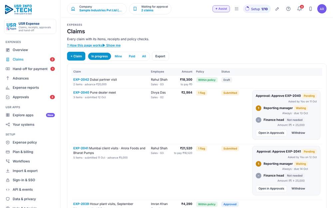Screen dimensions: 333x208
Task: Withdraw the EXP-2040 approval request
Action: pos(298,133)
